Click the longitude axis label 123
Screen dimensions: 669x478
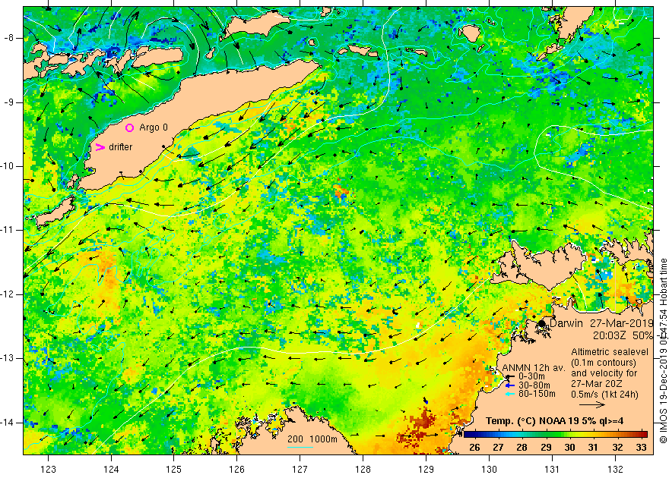pos(48,470)
